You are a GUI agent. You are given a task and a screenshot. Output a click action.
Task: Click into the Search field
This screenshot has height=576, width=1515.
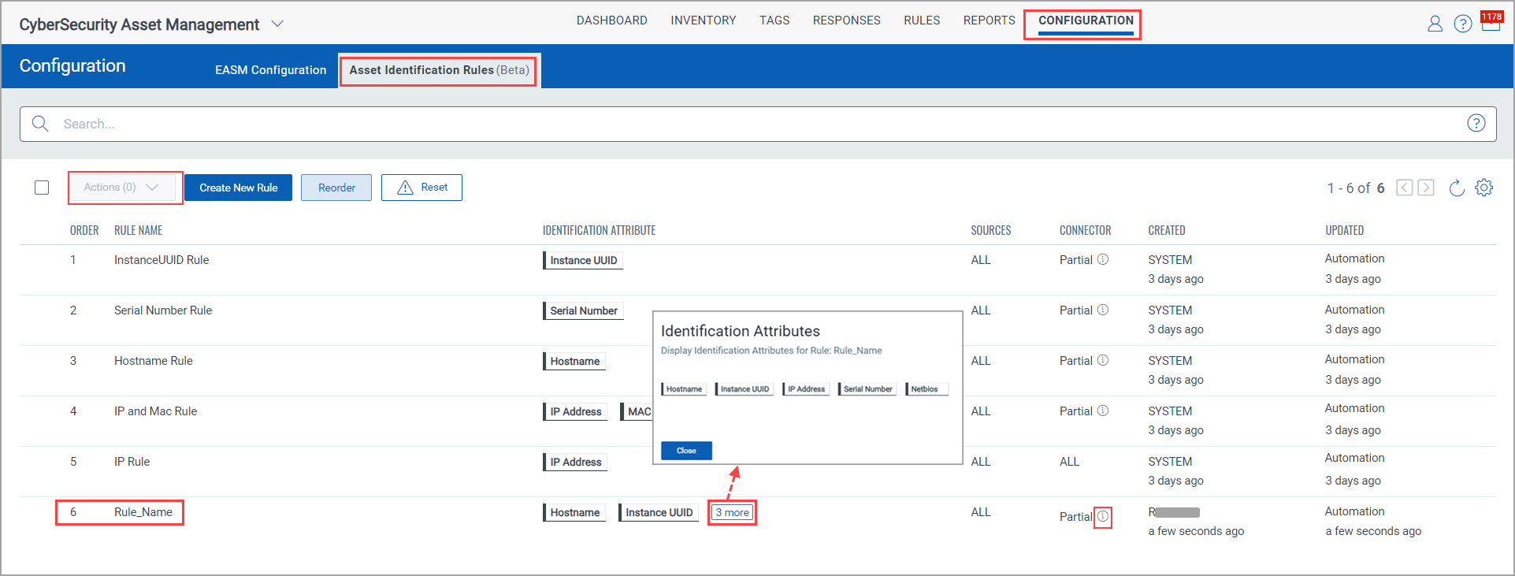coord(756,124)
